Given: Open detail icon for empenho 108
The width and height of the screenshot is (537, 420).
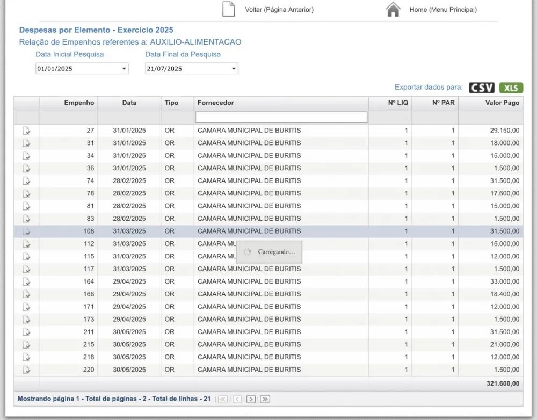Looking at the screenshot, I should (26, 231).
